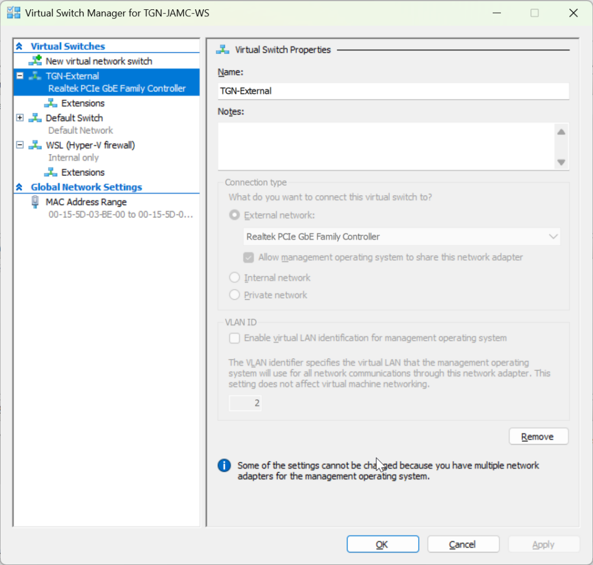Click the TGN-External switch icon

click(36, 76)
